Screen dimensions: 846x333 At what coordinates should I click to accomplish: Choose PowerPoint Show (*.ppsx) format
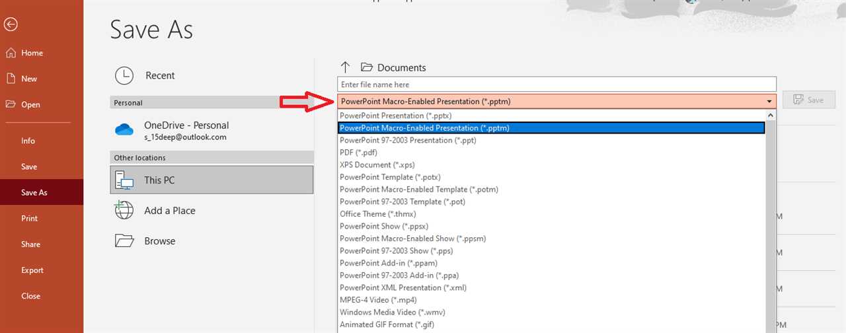(x=551, y=226)
